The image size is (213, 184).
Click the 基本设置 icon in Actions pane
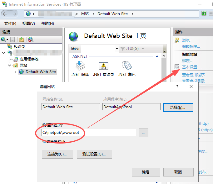pos(177,67)
